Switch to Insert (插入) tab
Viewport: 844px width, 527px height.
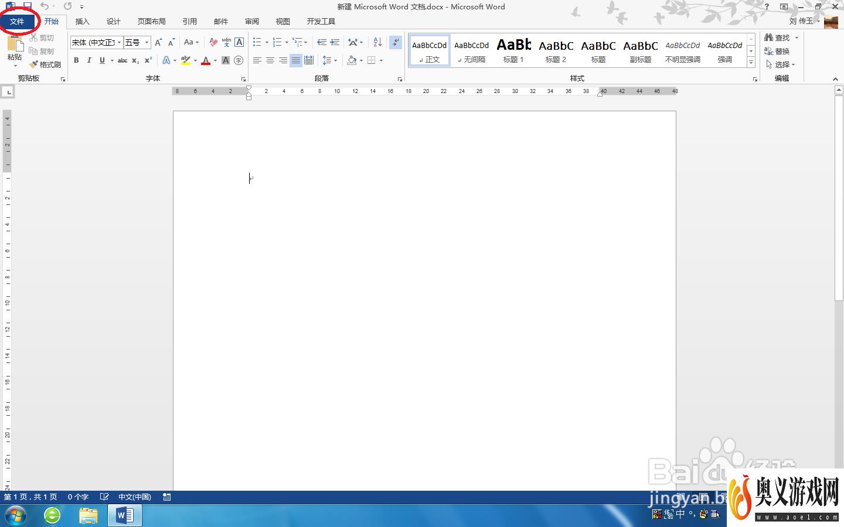click(x=83, y=21)
